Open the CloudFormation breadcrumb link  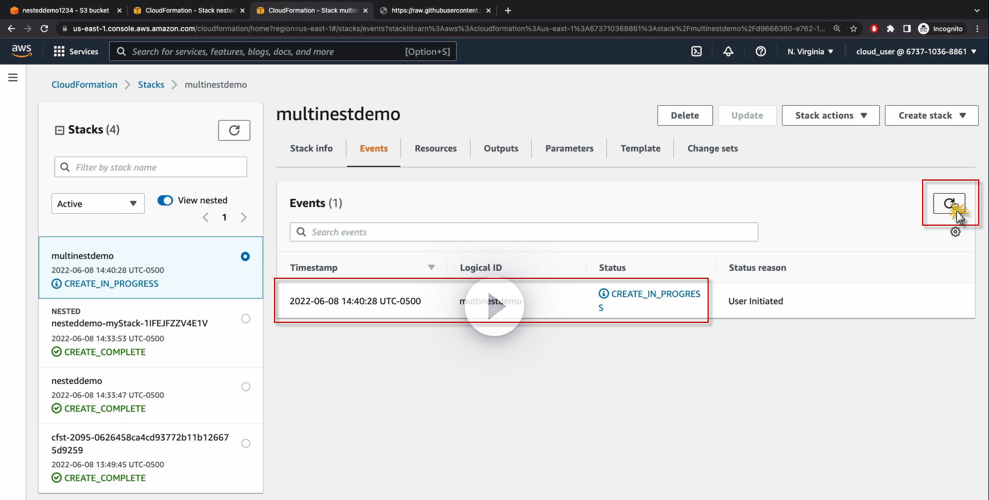tap(85, 85)
